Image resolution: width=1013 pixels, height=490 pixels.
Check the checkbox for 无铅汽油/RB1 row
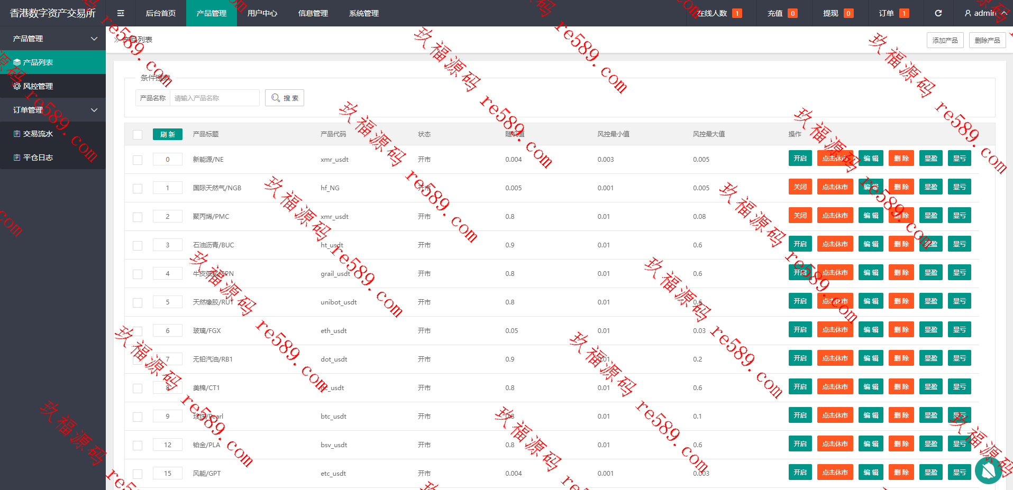(138, 359)
